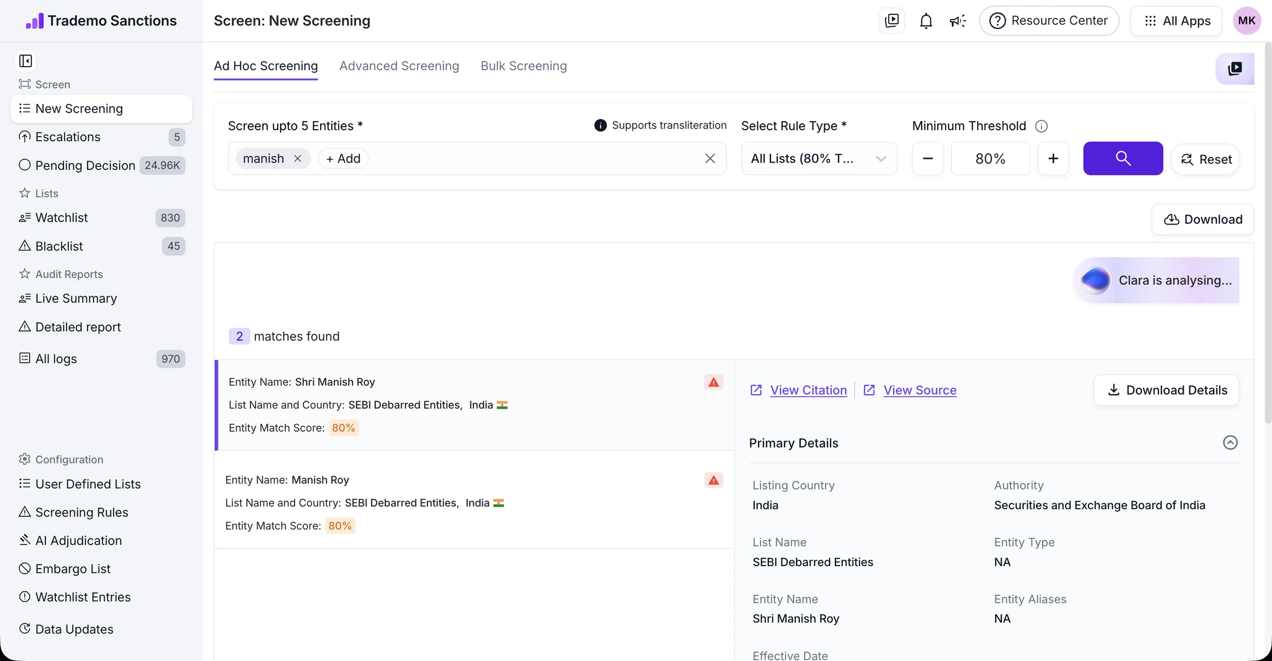
Task: Open the All Apps launcher
Action: 1176,21
